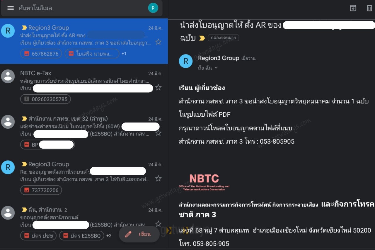This screenshot has height=250, width=375.
Task: Open PDF attachment ใบเสร็จ นายพง...
Action: 92,54
